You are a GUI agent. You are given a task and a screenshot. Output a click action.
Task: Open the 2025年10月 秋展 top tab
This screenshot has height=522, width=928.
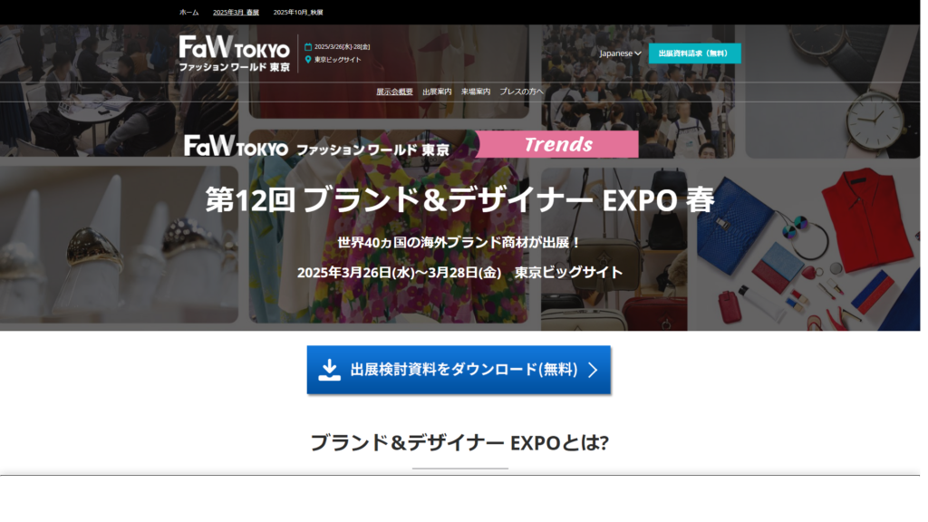pyautogui.click(x=298, y=13)
